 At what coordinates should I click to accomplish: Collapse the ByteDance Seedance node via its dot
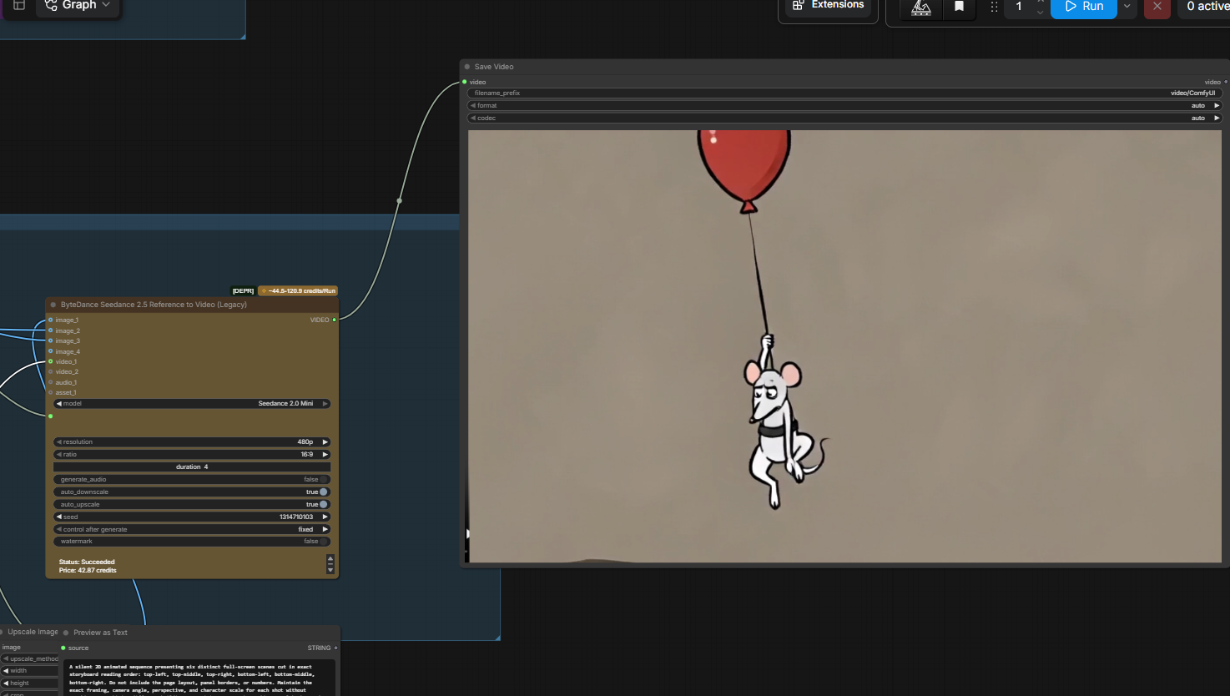click(53, 305)
